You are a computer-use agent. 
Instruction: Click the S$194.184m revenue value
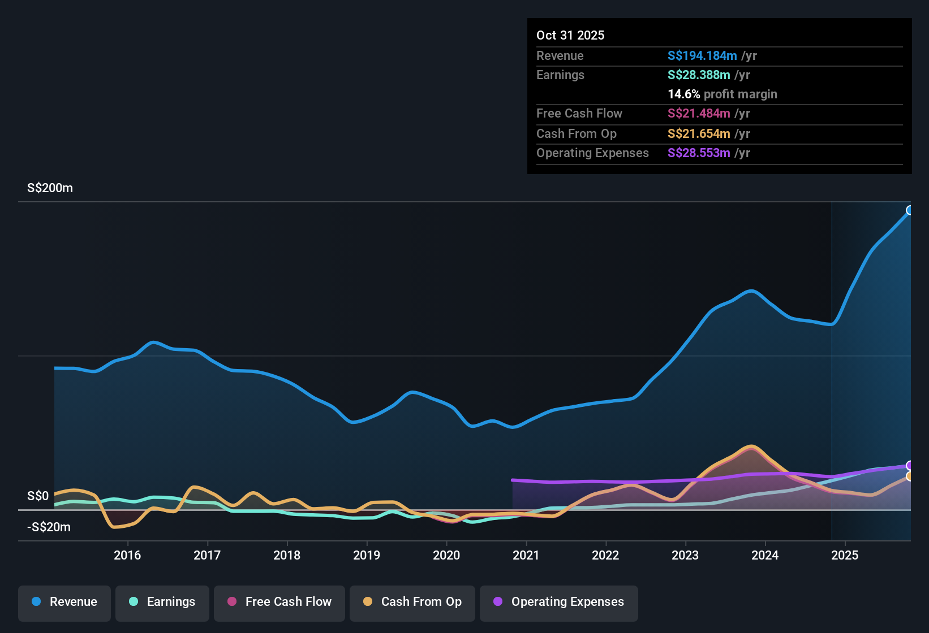[x=702, y=55]
